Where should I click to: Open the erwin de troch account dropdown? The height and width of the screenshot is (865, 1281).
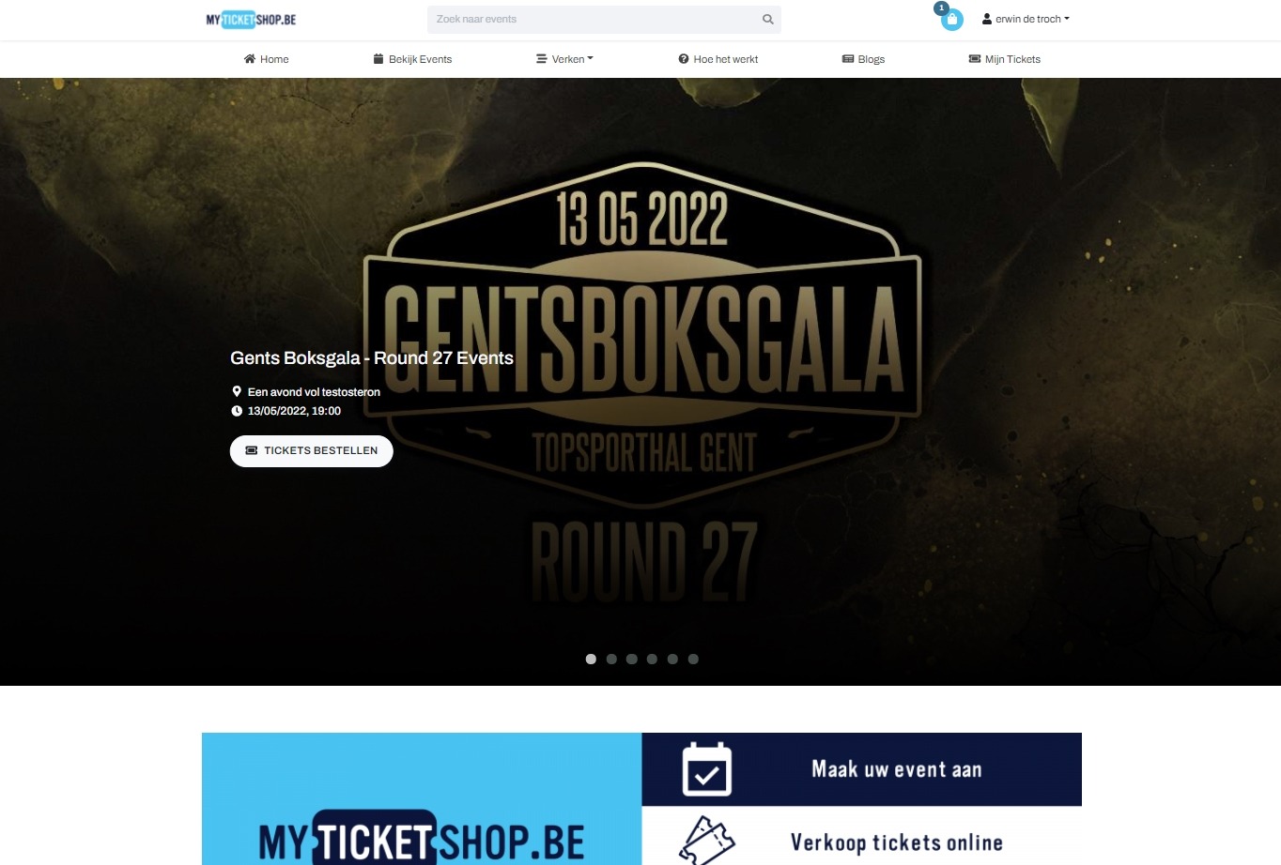[x=1026, y=19]
